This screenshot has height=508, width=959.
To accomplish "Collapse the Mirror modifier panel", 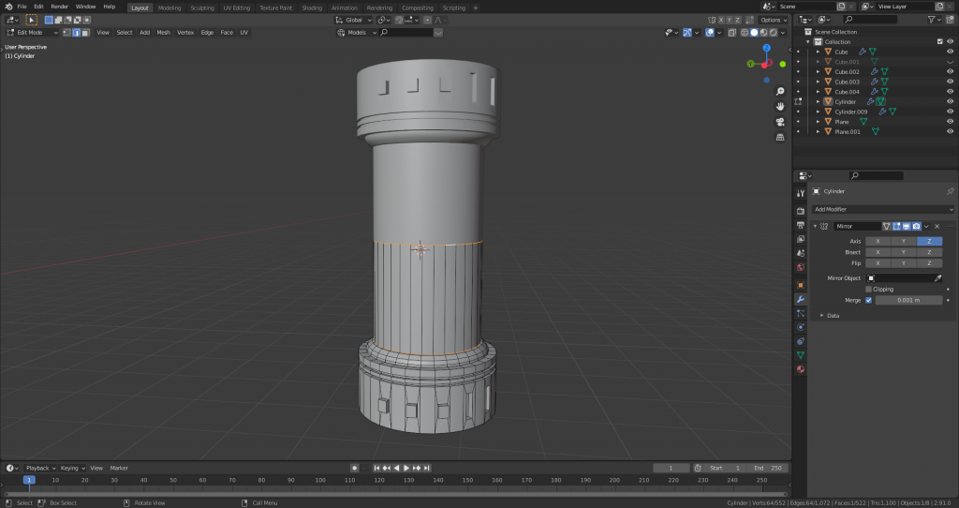I will tap(816, 227).
